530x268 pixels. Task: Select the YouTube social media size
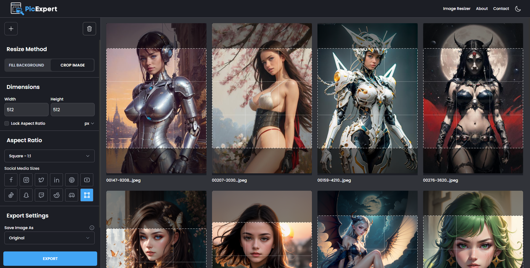87,180
